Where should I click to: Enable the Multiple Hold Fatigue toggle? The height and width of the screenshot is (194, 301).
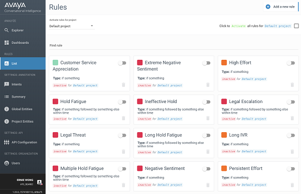[x=122, y=169]
